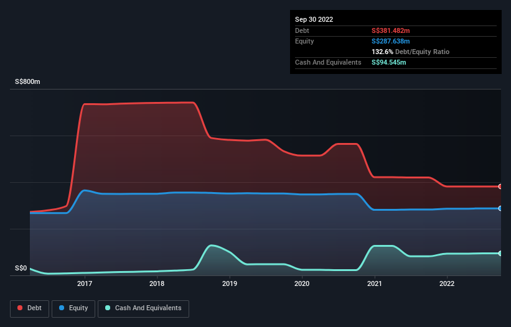Click the 2022 x-axis label
Image resolution: width=511 pixels, height=327 pixels.
click(x=447, y=283)
